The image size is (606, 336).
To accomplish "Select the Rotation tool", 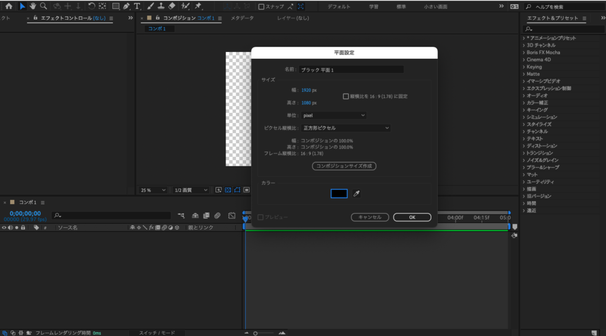I will tap(92, 6).
